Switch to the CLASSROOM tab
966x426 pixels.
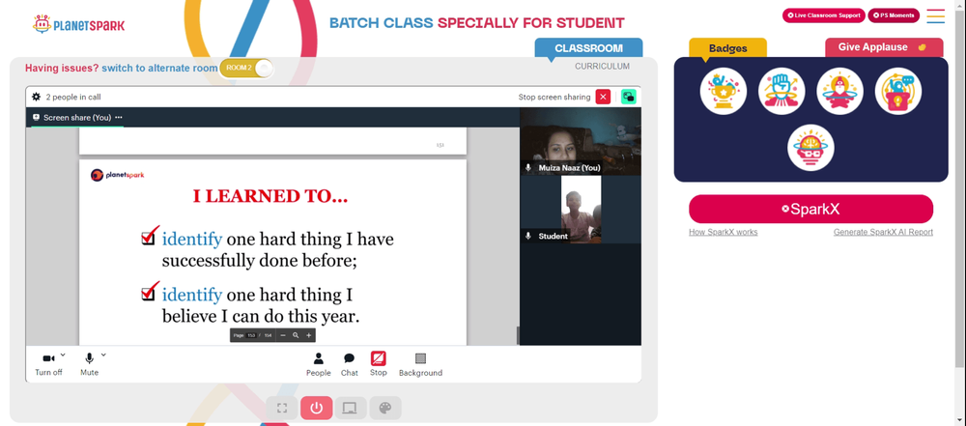click(588, 48)
